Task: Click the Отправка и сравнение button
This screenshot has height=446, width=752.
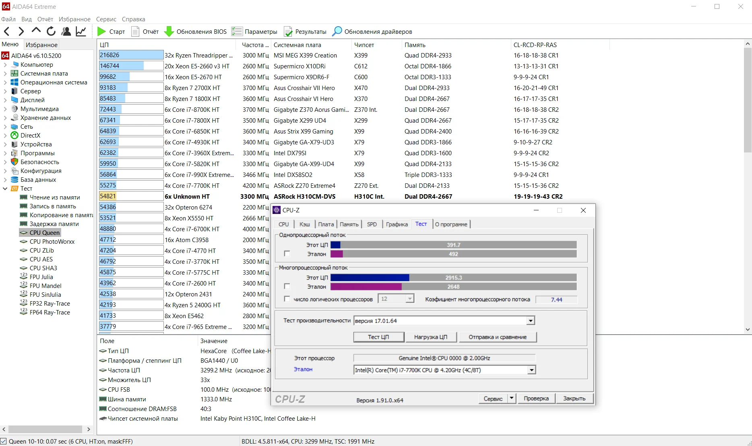Action: pyautogui.click(x=498, y=337)
